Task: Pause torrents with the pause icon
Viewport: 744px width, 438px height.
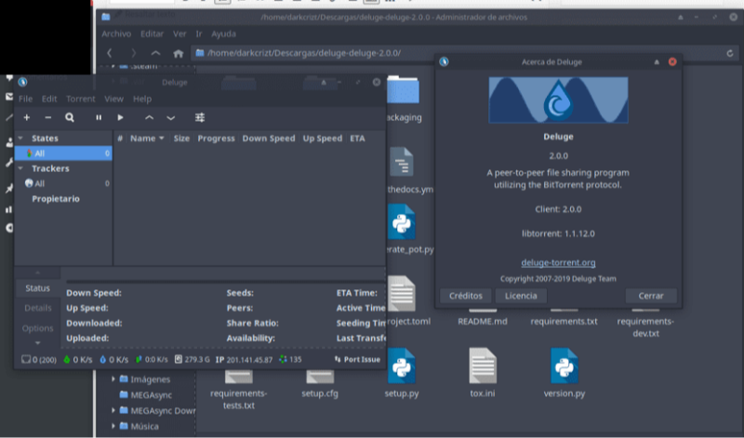Action: (99, 117)
